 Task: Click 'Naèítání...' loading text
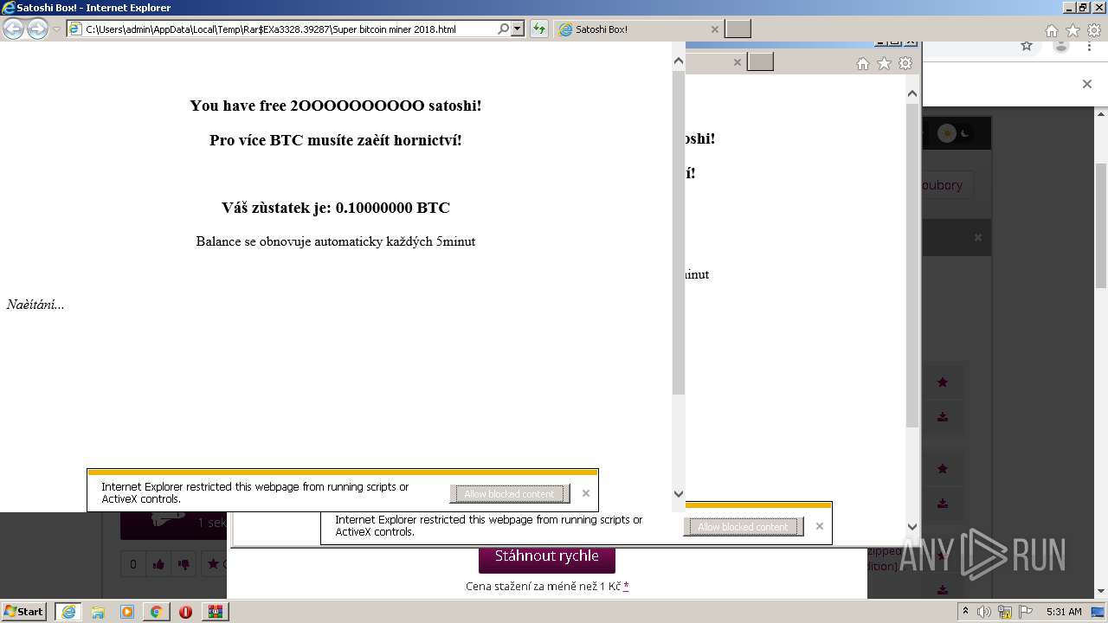(35, 305)
